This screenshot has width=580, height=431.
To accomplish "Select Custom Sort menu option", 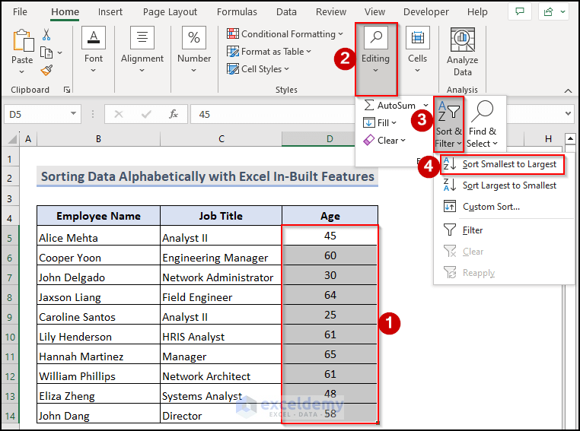I will tap(491, 207).
